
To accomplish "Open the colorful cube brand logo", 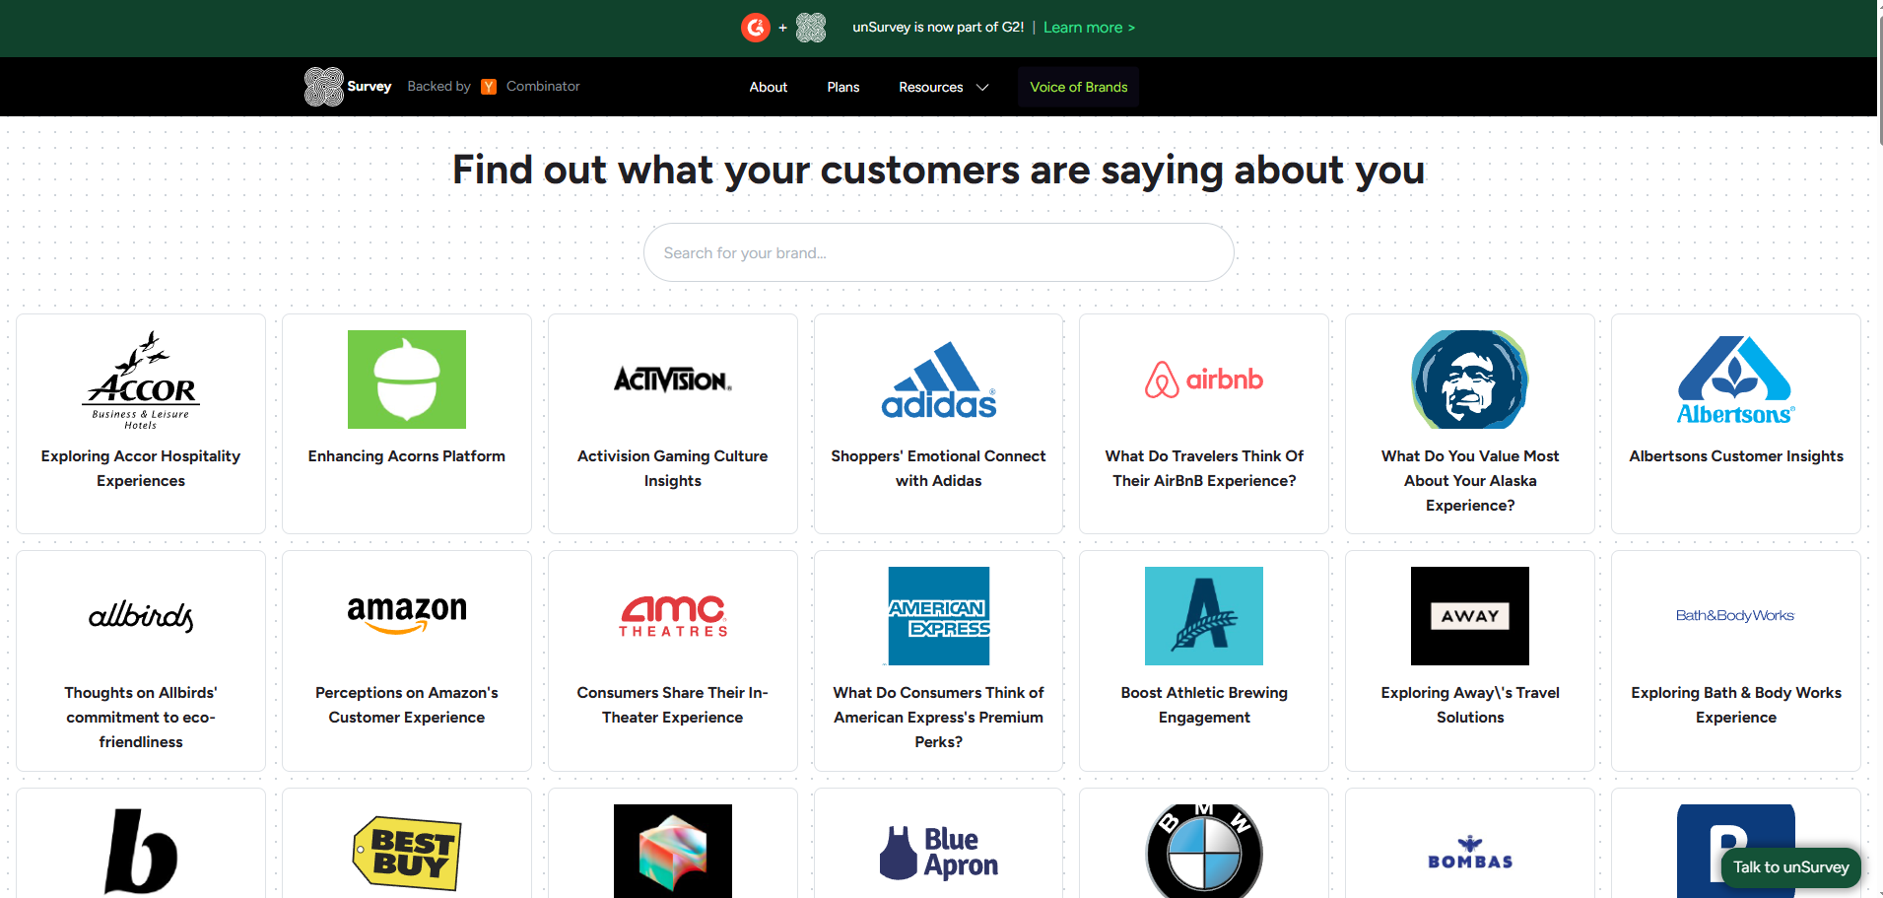I will (x=673, y=851).
